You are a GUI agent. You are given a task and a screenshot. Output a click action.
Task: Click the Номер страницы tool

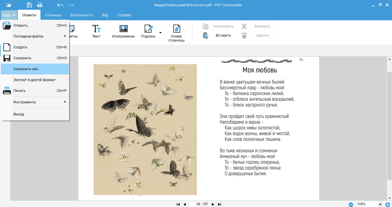click(x=176, y=33)
